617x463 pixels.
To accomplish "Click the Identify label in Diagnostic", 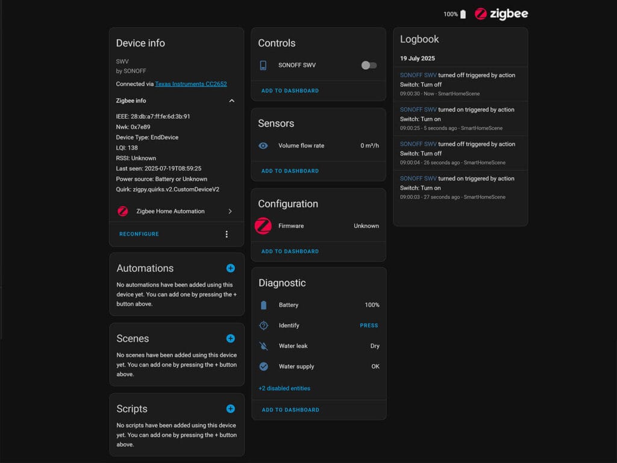I will [x=289, y=326].
